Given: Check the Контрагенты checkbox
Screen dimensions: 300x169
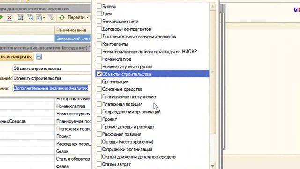Looking at the screenshot, I should point(99,44).
